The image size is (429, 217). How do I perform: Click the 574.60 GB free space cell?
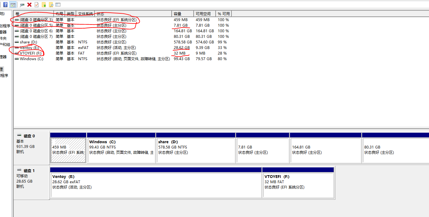(205, 42)
